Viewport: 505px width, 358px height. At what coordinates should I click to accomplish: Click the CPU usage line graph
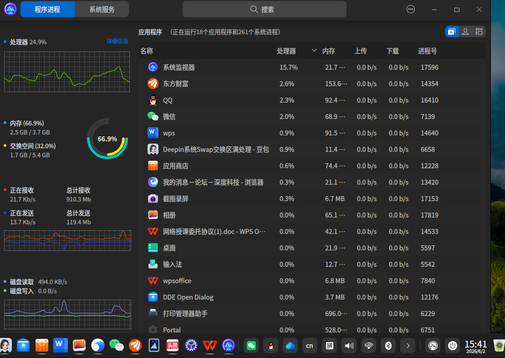click(x=67, y=72)
